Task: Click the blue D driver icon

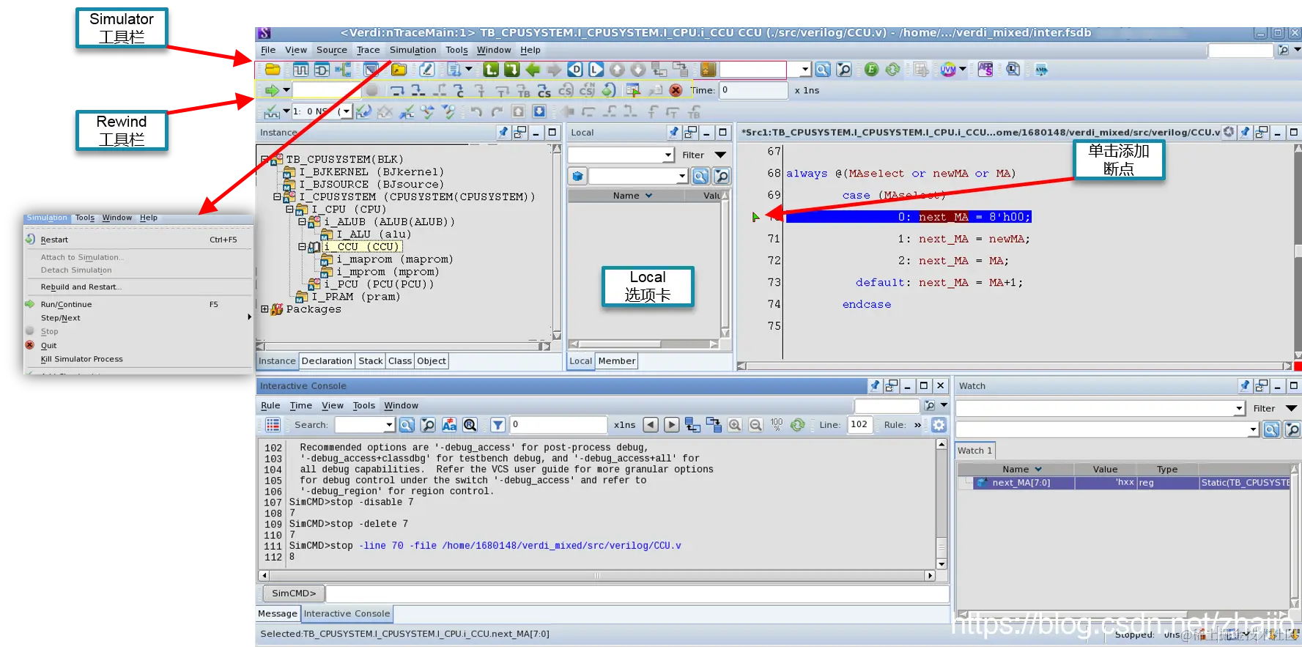Action: (x=575, y=70)
